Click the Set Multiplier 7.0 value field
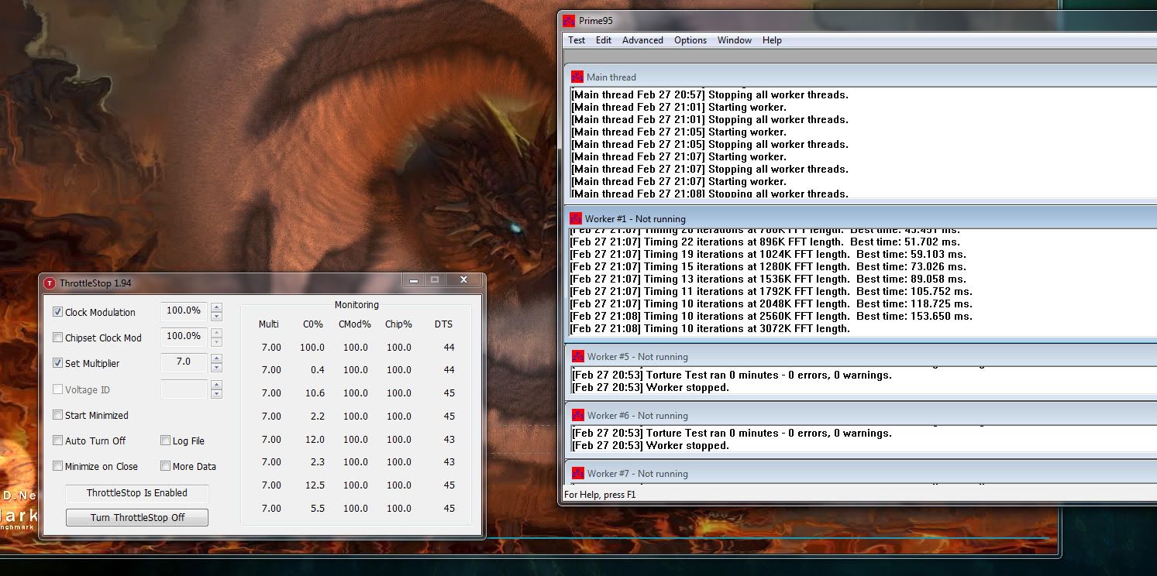This screenshot has width=1157, height=576. click(184, 362)
